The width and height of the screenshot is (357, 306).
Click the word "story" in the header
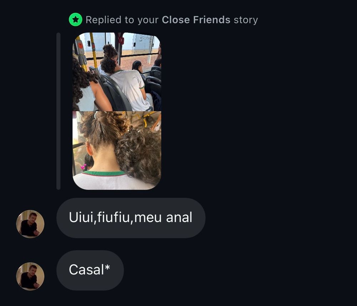coord(246,20)
